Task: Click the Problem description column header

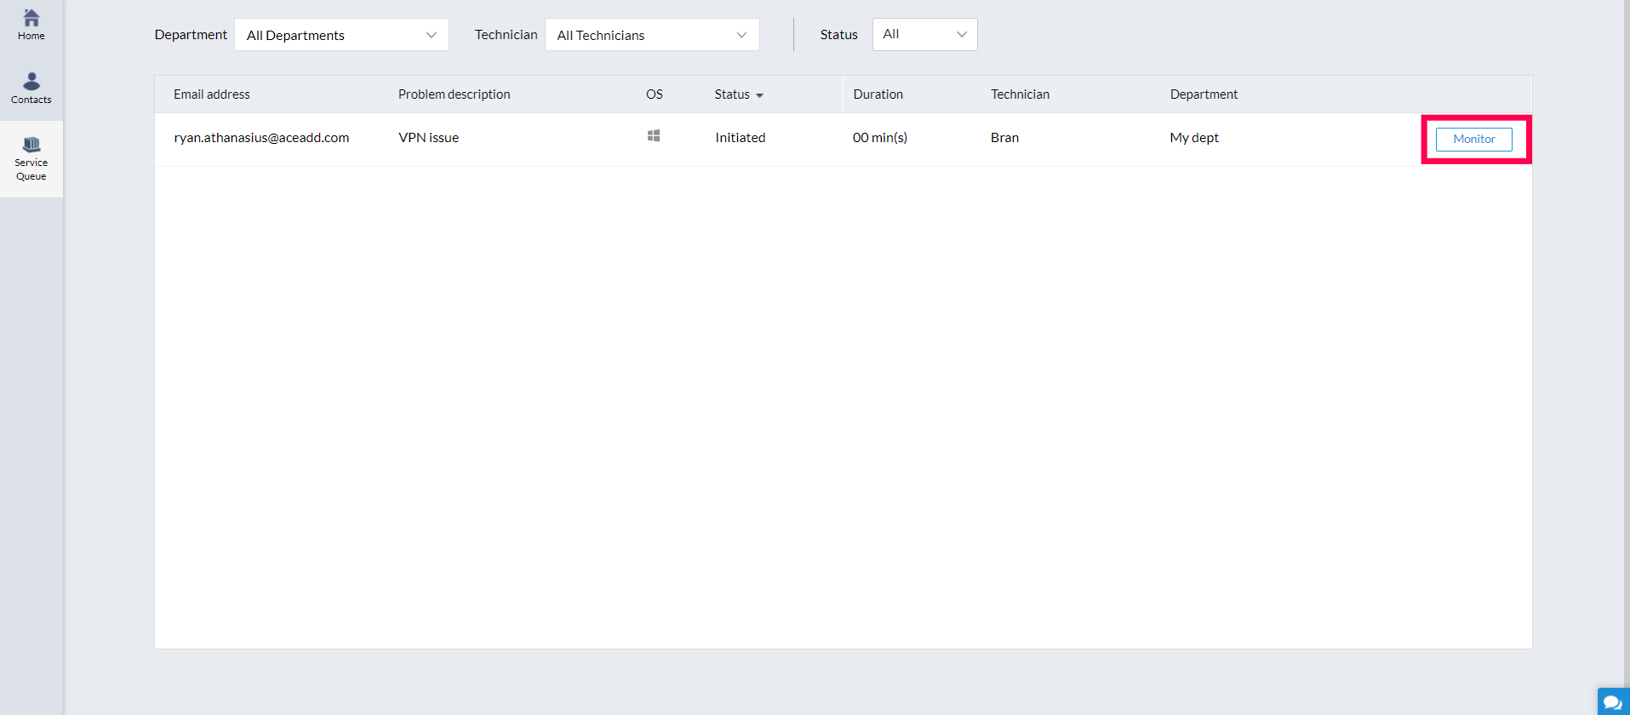Action: 454,94
